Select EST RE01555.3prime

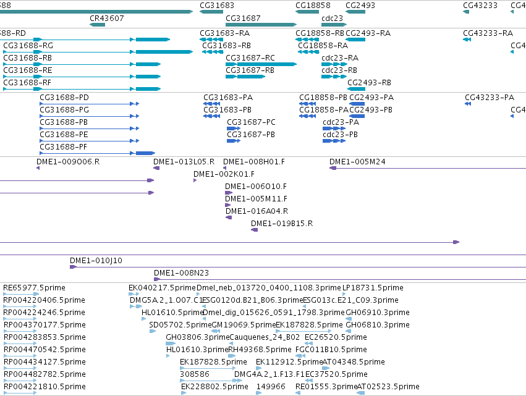pyautogui.click(x=326, y=387)
